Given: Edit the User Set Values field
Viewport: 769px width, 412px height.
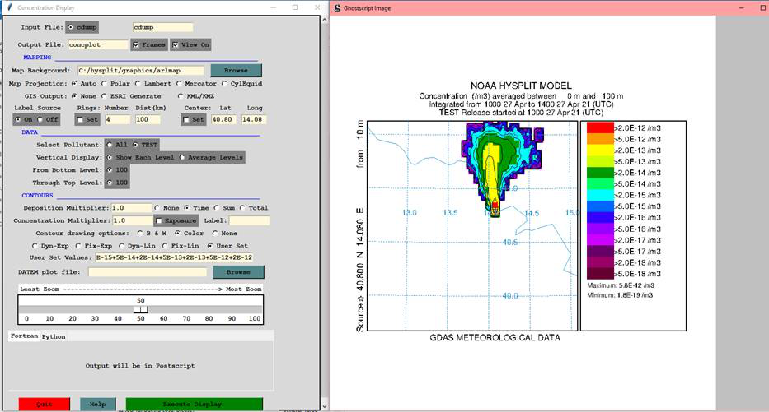Looking at the screenshot, I should pyautogui.click(x=174, y=257).
